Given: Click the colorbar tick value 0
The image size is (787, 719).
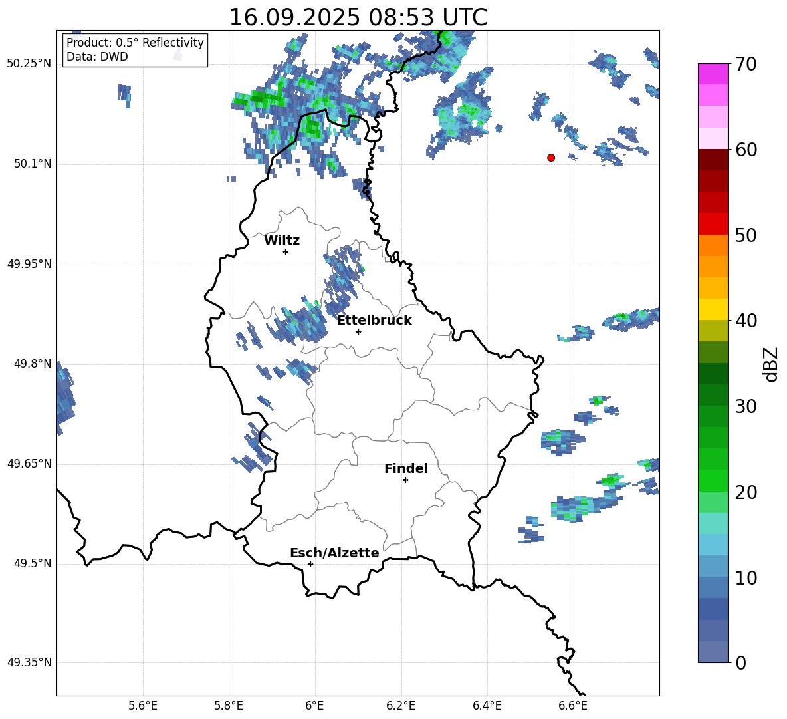Looking at the screenshot, I should click(x=740, y=662).
